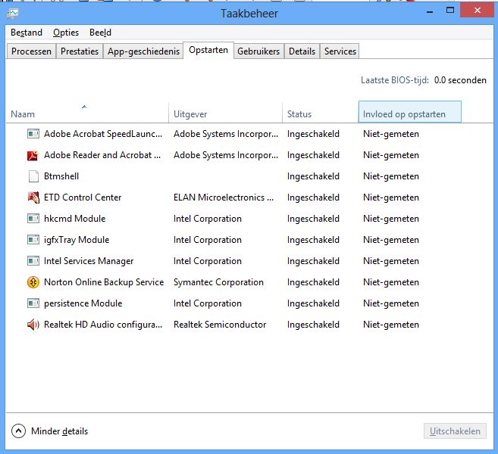Select the Adobe Reader and Acrobat entry
This screenshot has height=454, width=498.
(102, 155)
